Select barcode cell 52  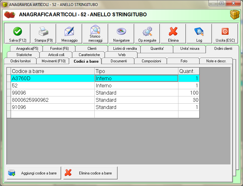point(53,85)
